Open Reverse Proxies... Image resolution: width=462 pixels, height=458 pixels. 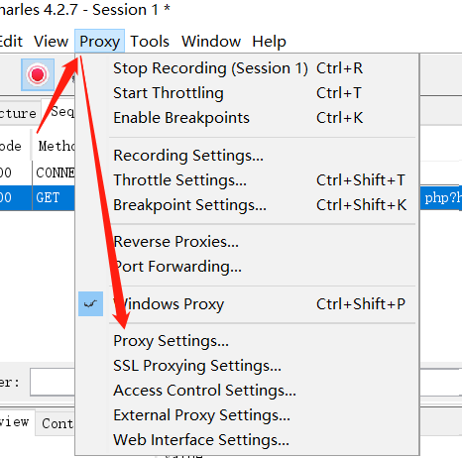pos(247,242)
